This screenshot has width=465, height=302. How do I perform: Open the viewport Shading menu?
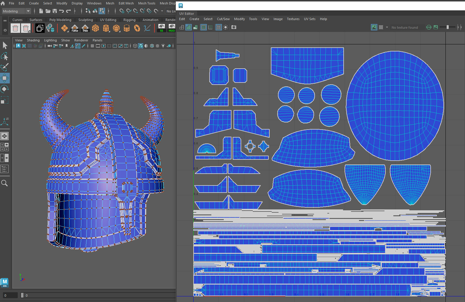(x=33, y=40)
